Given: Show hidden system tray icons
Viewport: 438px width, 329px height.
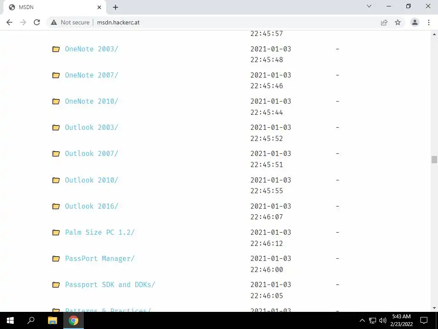Looking at the screenshot, I should pos(362,320).
